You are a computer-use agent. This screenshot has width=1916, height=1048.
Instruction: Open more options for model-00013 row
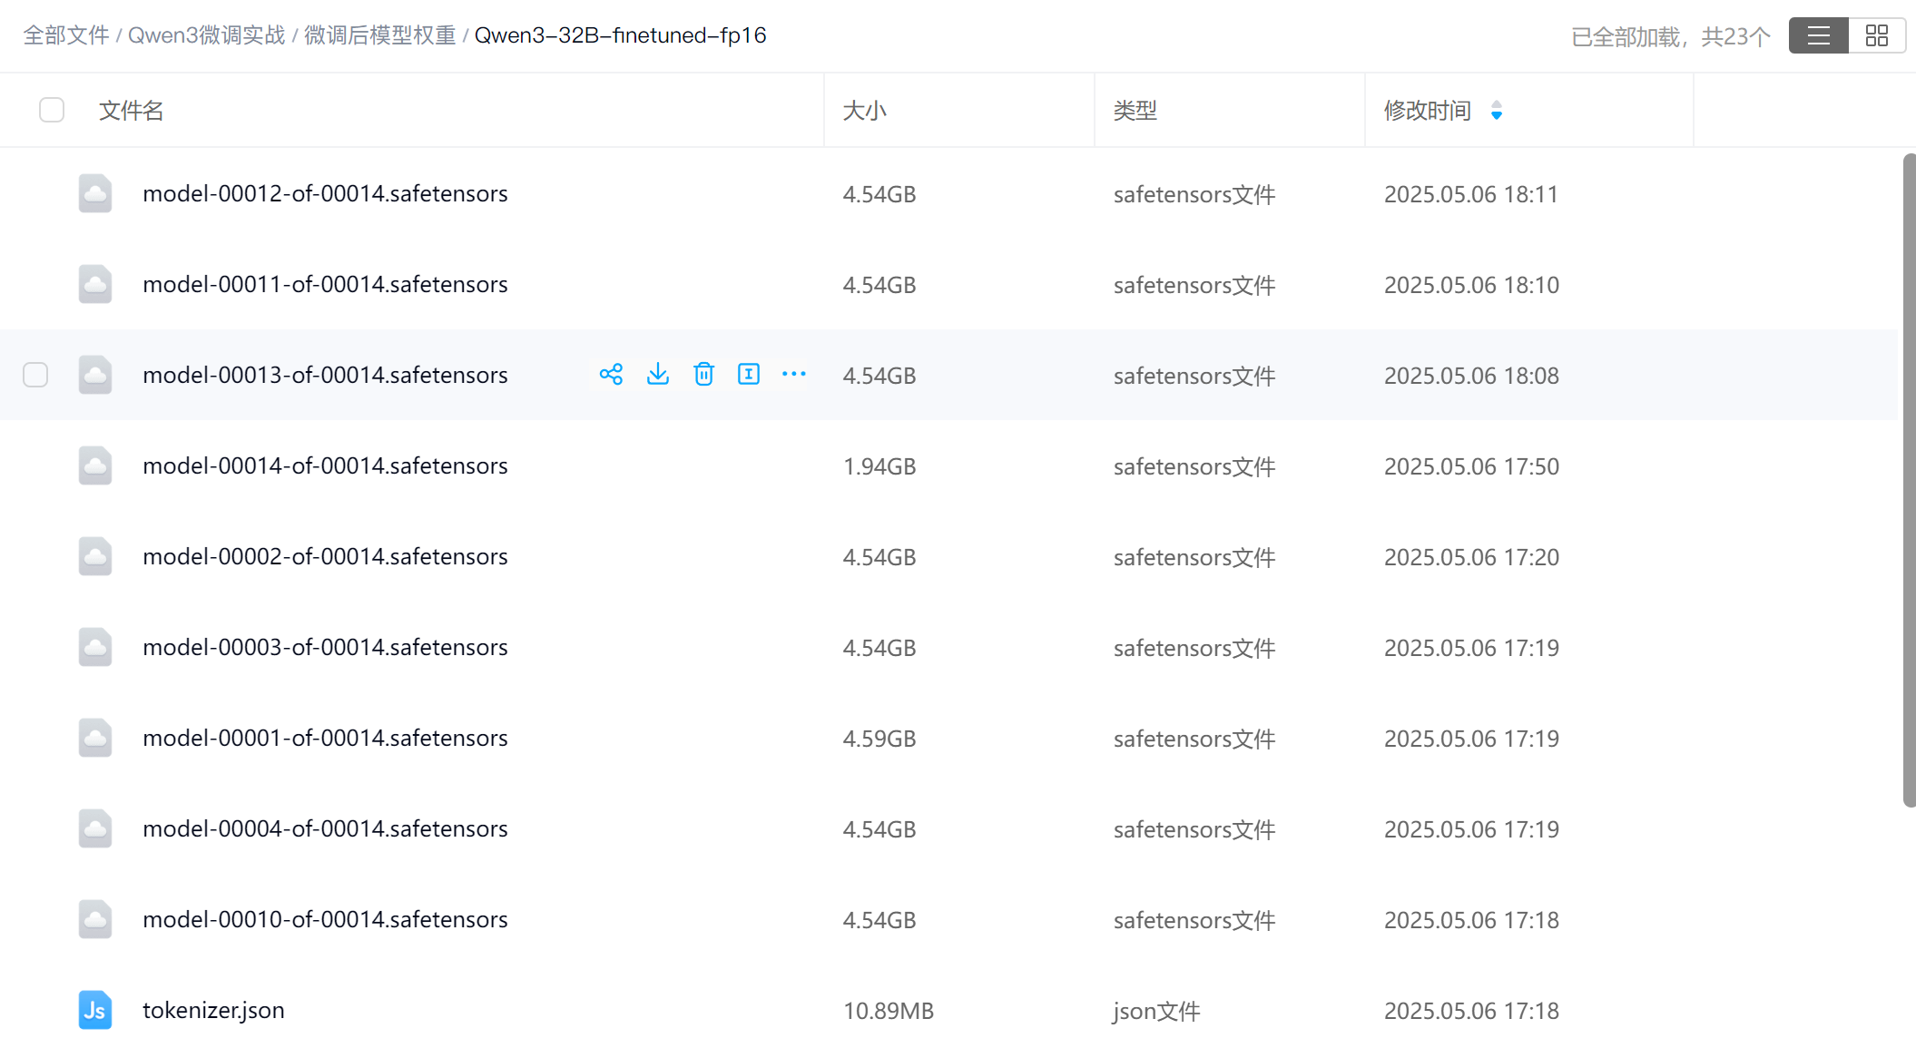coord(794,375)
